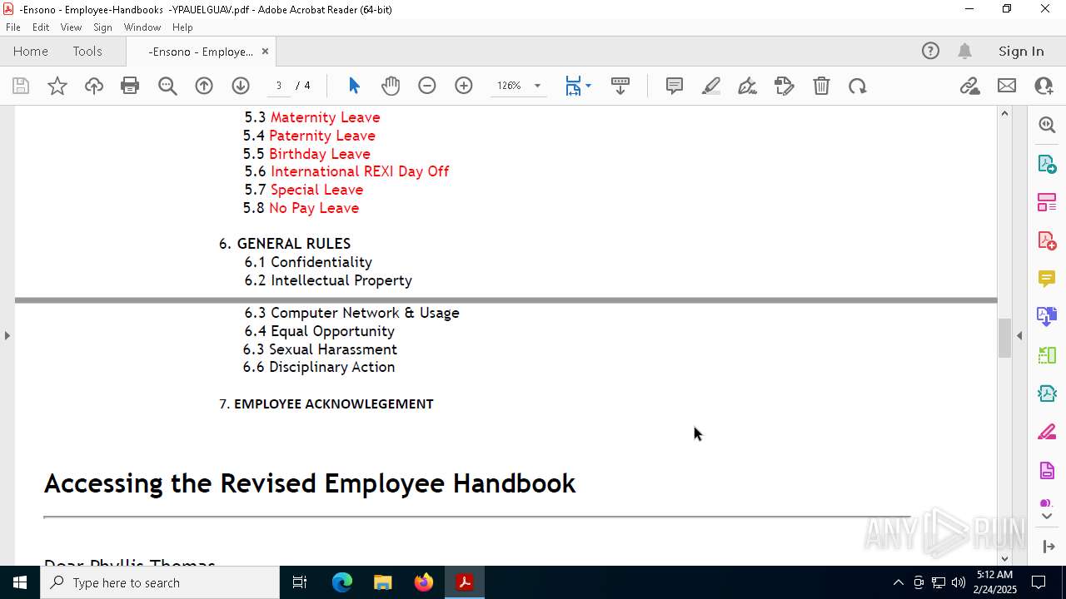Viewport: 1066px width, 599px height.
Task: Click the Windows taskbar search box
Action: pyautogui.click(x=160, y=582)
